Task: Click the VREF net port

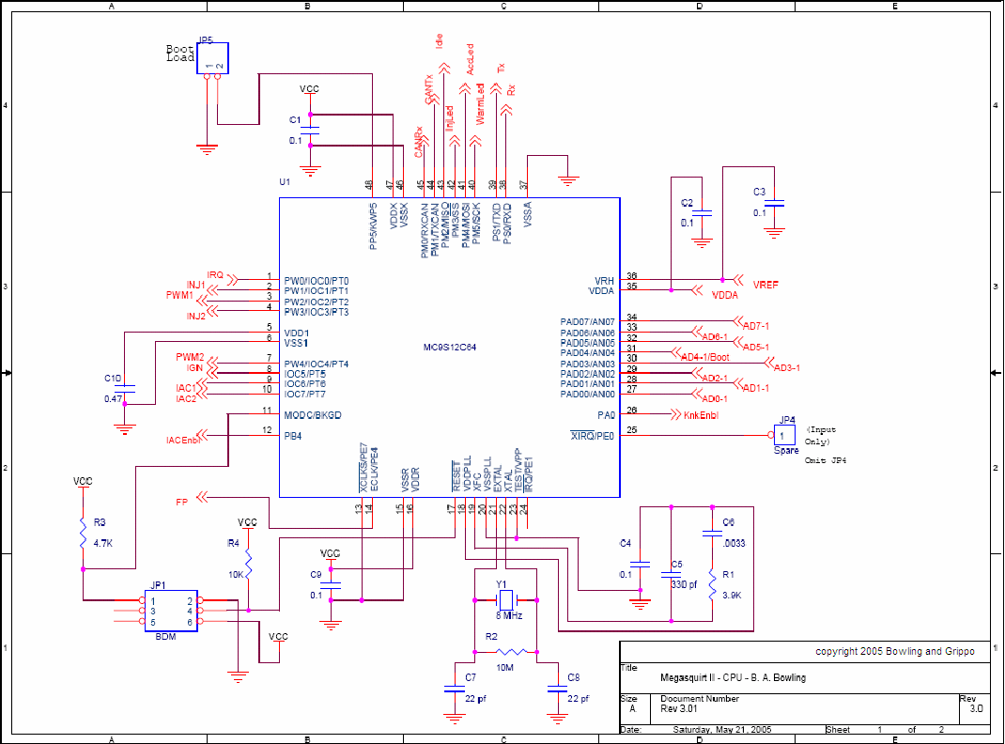Action: coord(766,283)
